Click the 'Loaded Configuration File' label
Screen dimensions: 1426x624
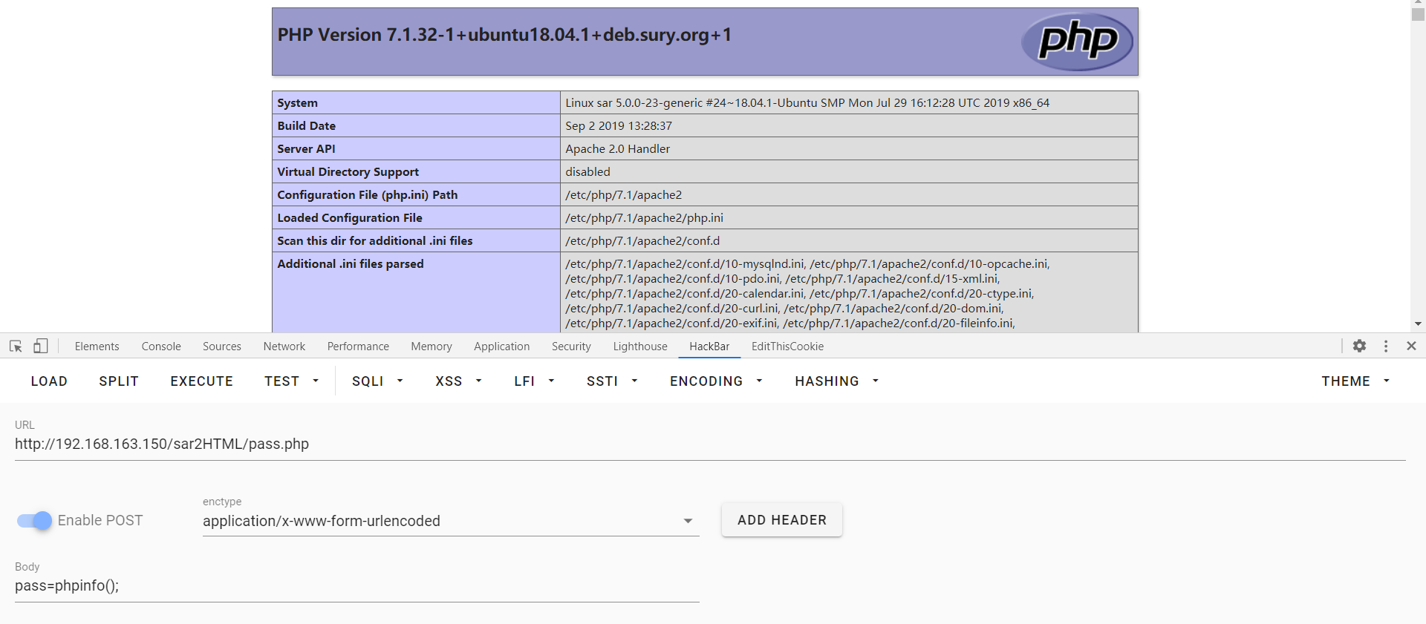(x=350, y=218)
